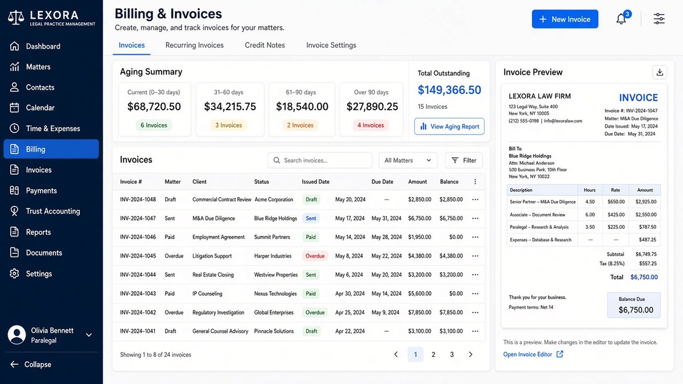Screen dimensions: 683x384
Task: Open Documents in the sidebar
Action: 51,253
